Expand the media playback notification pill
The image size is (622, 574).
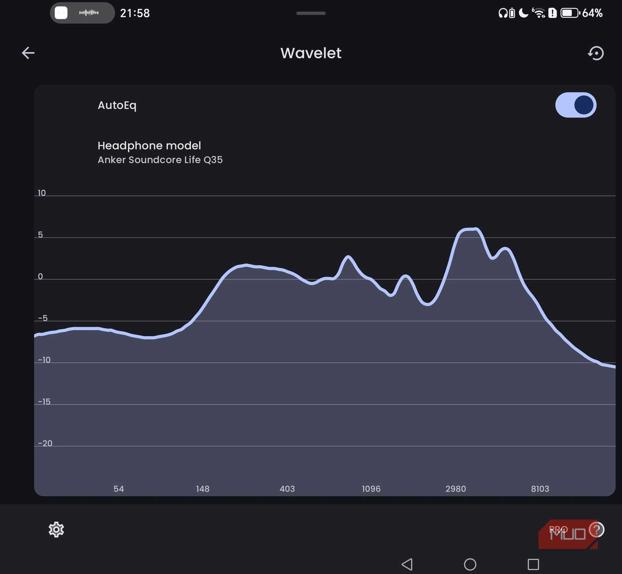(82, 13)
